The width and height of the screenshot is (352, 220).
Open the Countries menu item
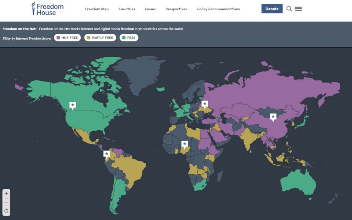(127, 9)
